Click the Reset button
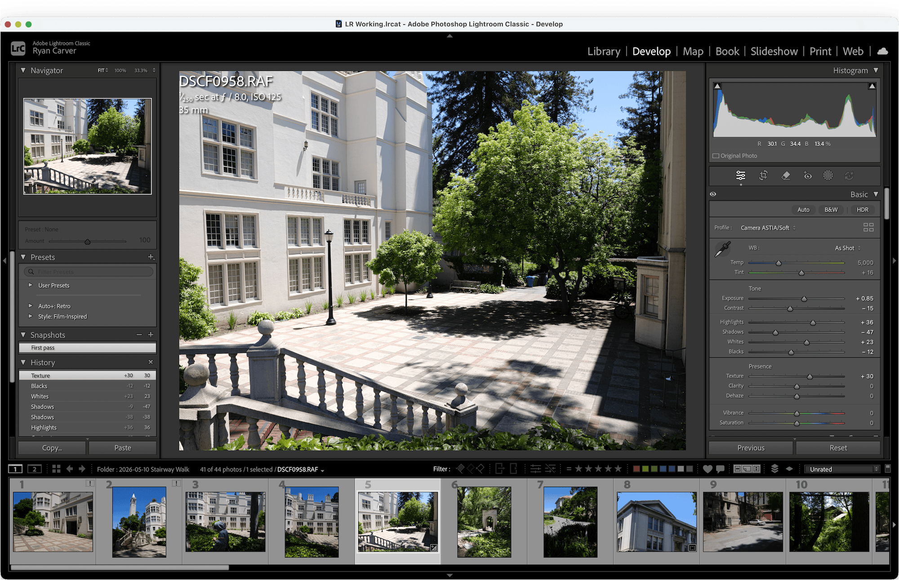This screenshot has height=580, width=899. click(x=838, y=448)
